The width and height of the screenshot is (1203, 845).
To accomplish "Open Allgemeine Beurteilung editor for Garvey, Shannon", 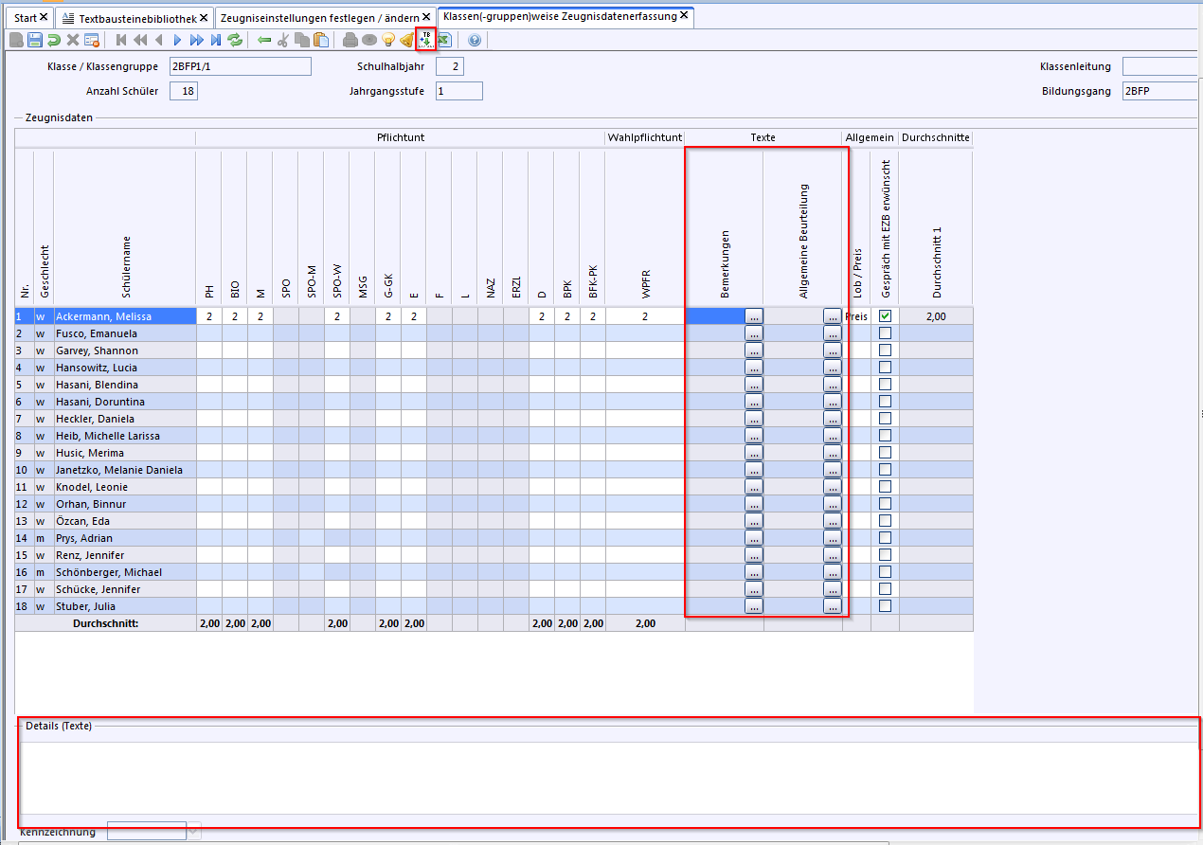I will 832,351.
